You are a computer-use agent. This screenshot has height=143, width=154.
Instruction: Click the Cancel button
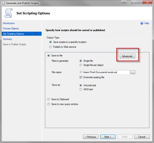coord(142,137)
